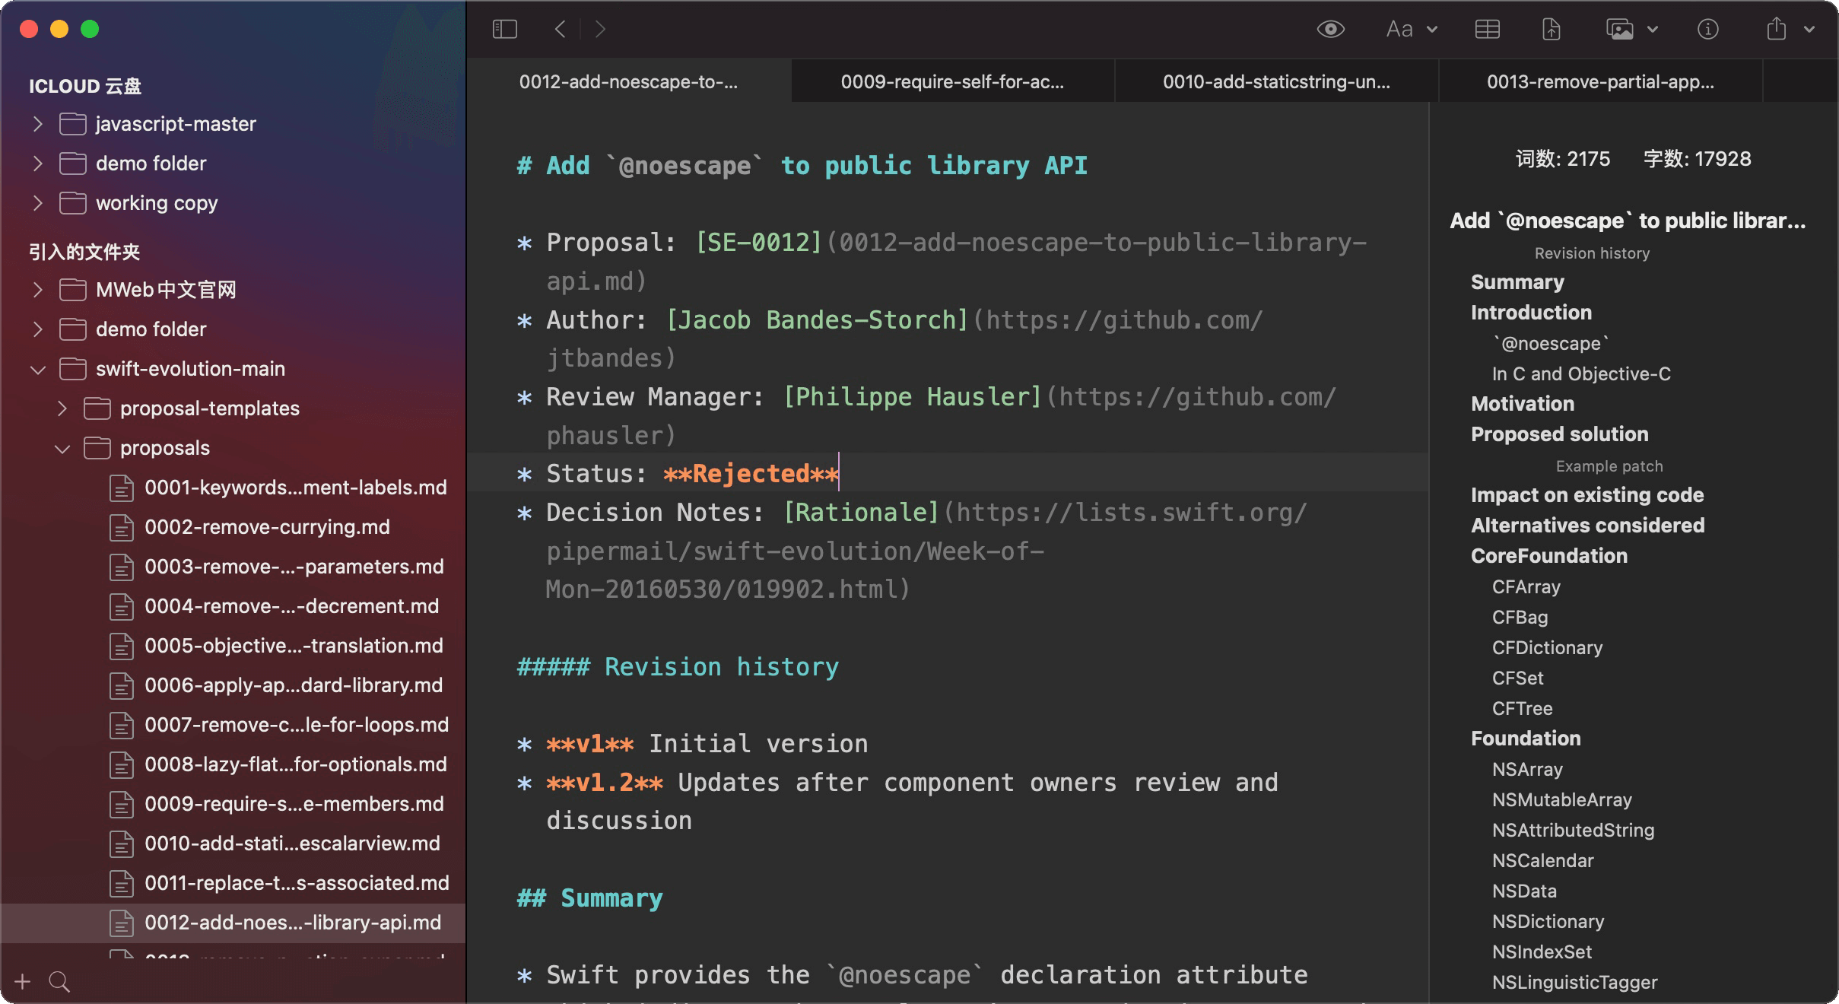Switch to the 0013-remove-partial-app tab
Image resolution: width=1839 pixels, height=1004 pixels.
click(1600, 82)
